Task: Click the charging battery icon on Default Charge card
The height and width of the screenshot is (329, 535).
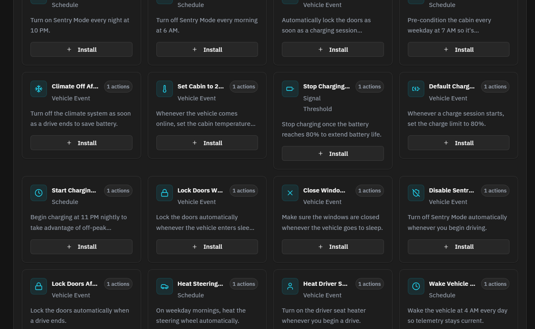Action: coord(416,89)
